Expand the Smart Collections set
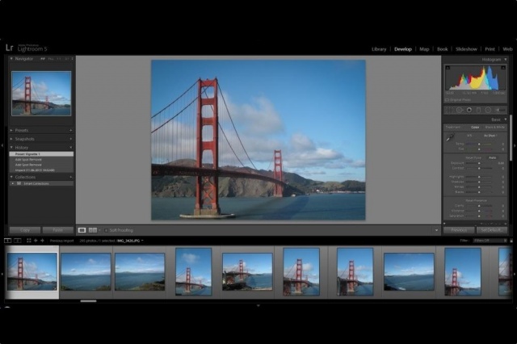Image resolution: width=517 pixels, height=344 pixels. pos(13,183)
